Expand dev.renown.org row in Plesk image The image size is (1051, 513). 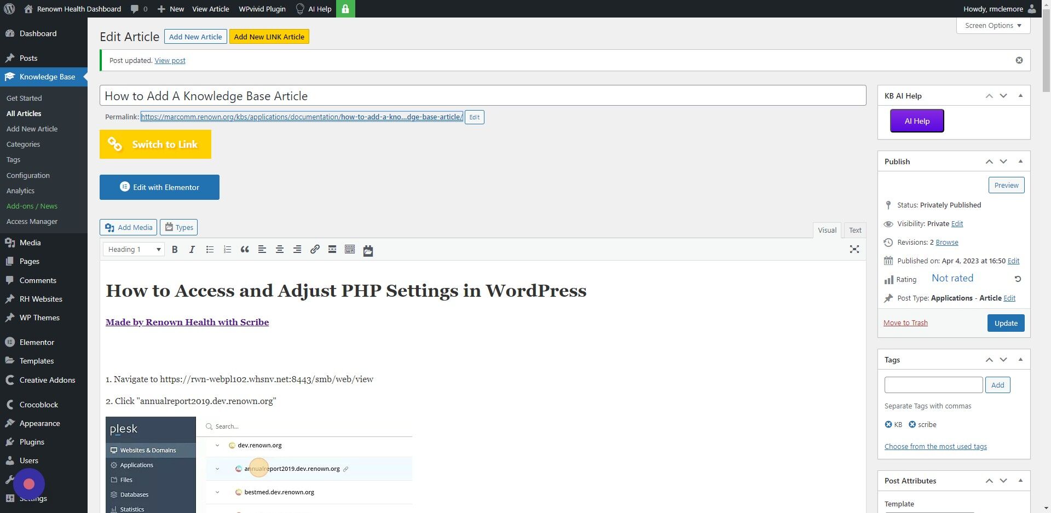[217, 446]
